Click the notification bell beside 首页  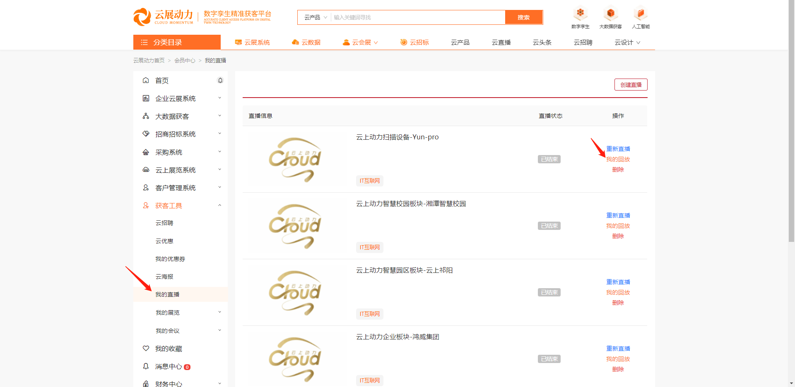[220, 81]
